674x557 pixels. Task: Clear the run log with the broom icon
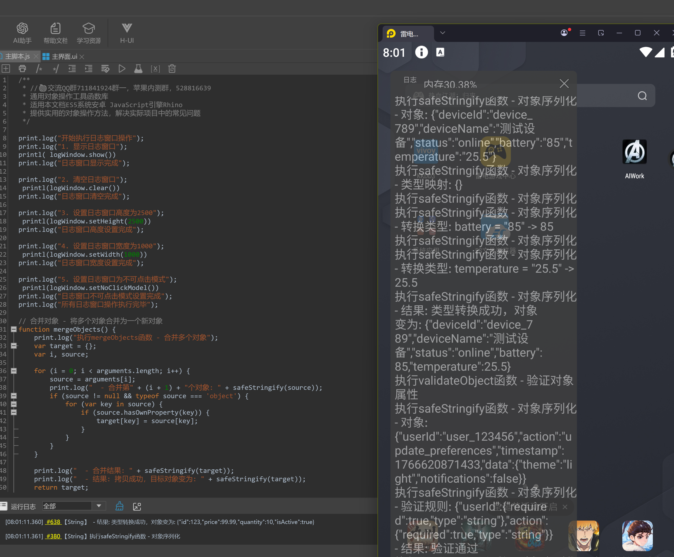click(119, 506)
